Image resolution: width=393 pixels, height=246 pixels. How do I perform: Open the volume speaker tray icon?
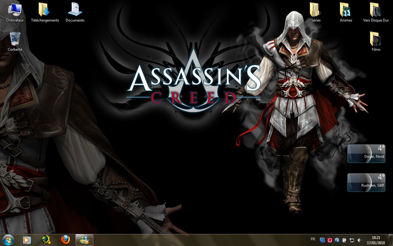(359, 240)
